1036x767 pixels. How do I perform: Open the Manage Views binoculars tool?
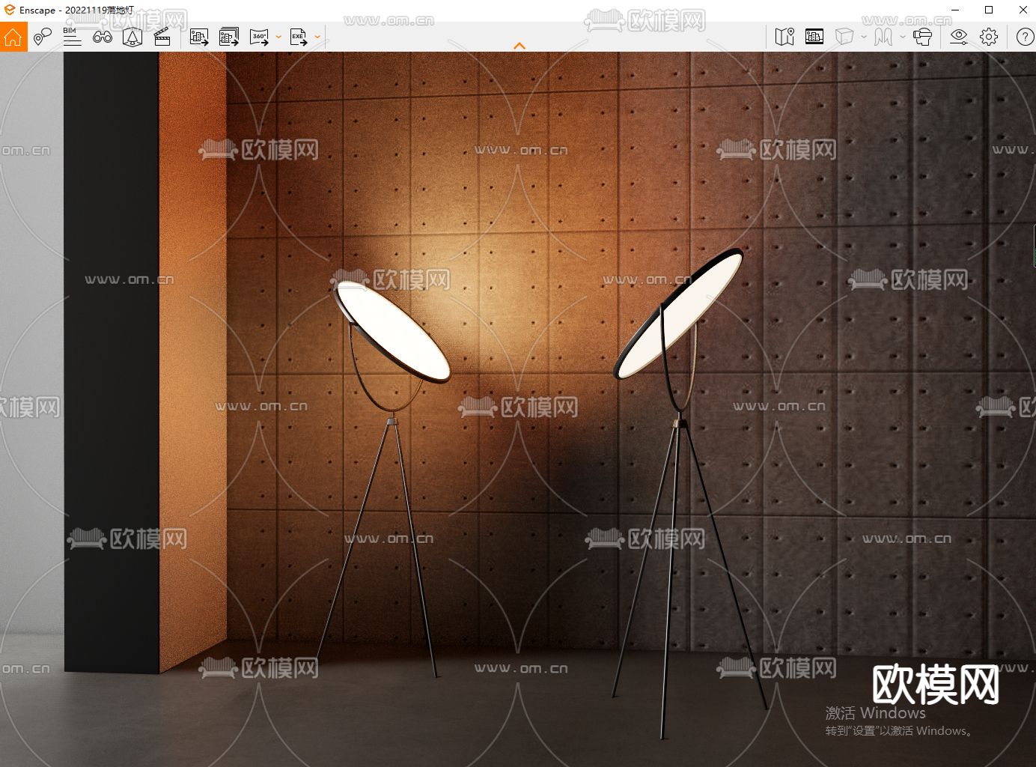point(103,37)
